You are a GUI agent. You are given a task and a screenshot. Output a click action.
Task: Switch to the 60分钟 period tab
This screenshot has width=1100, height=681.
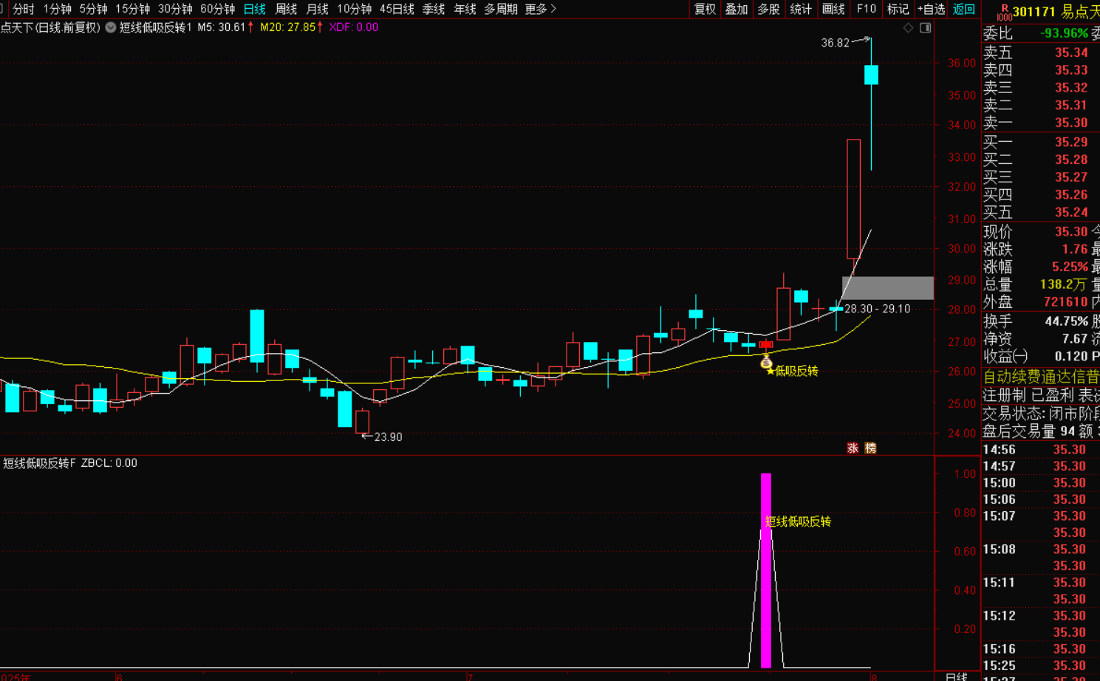pos(217,9)
